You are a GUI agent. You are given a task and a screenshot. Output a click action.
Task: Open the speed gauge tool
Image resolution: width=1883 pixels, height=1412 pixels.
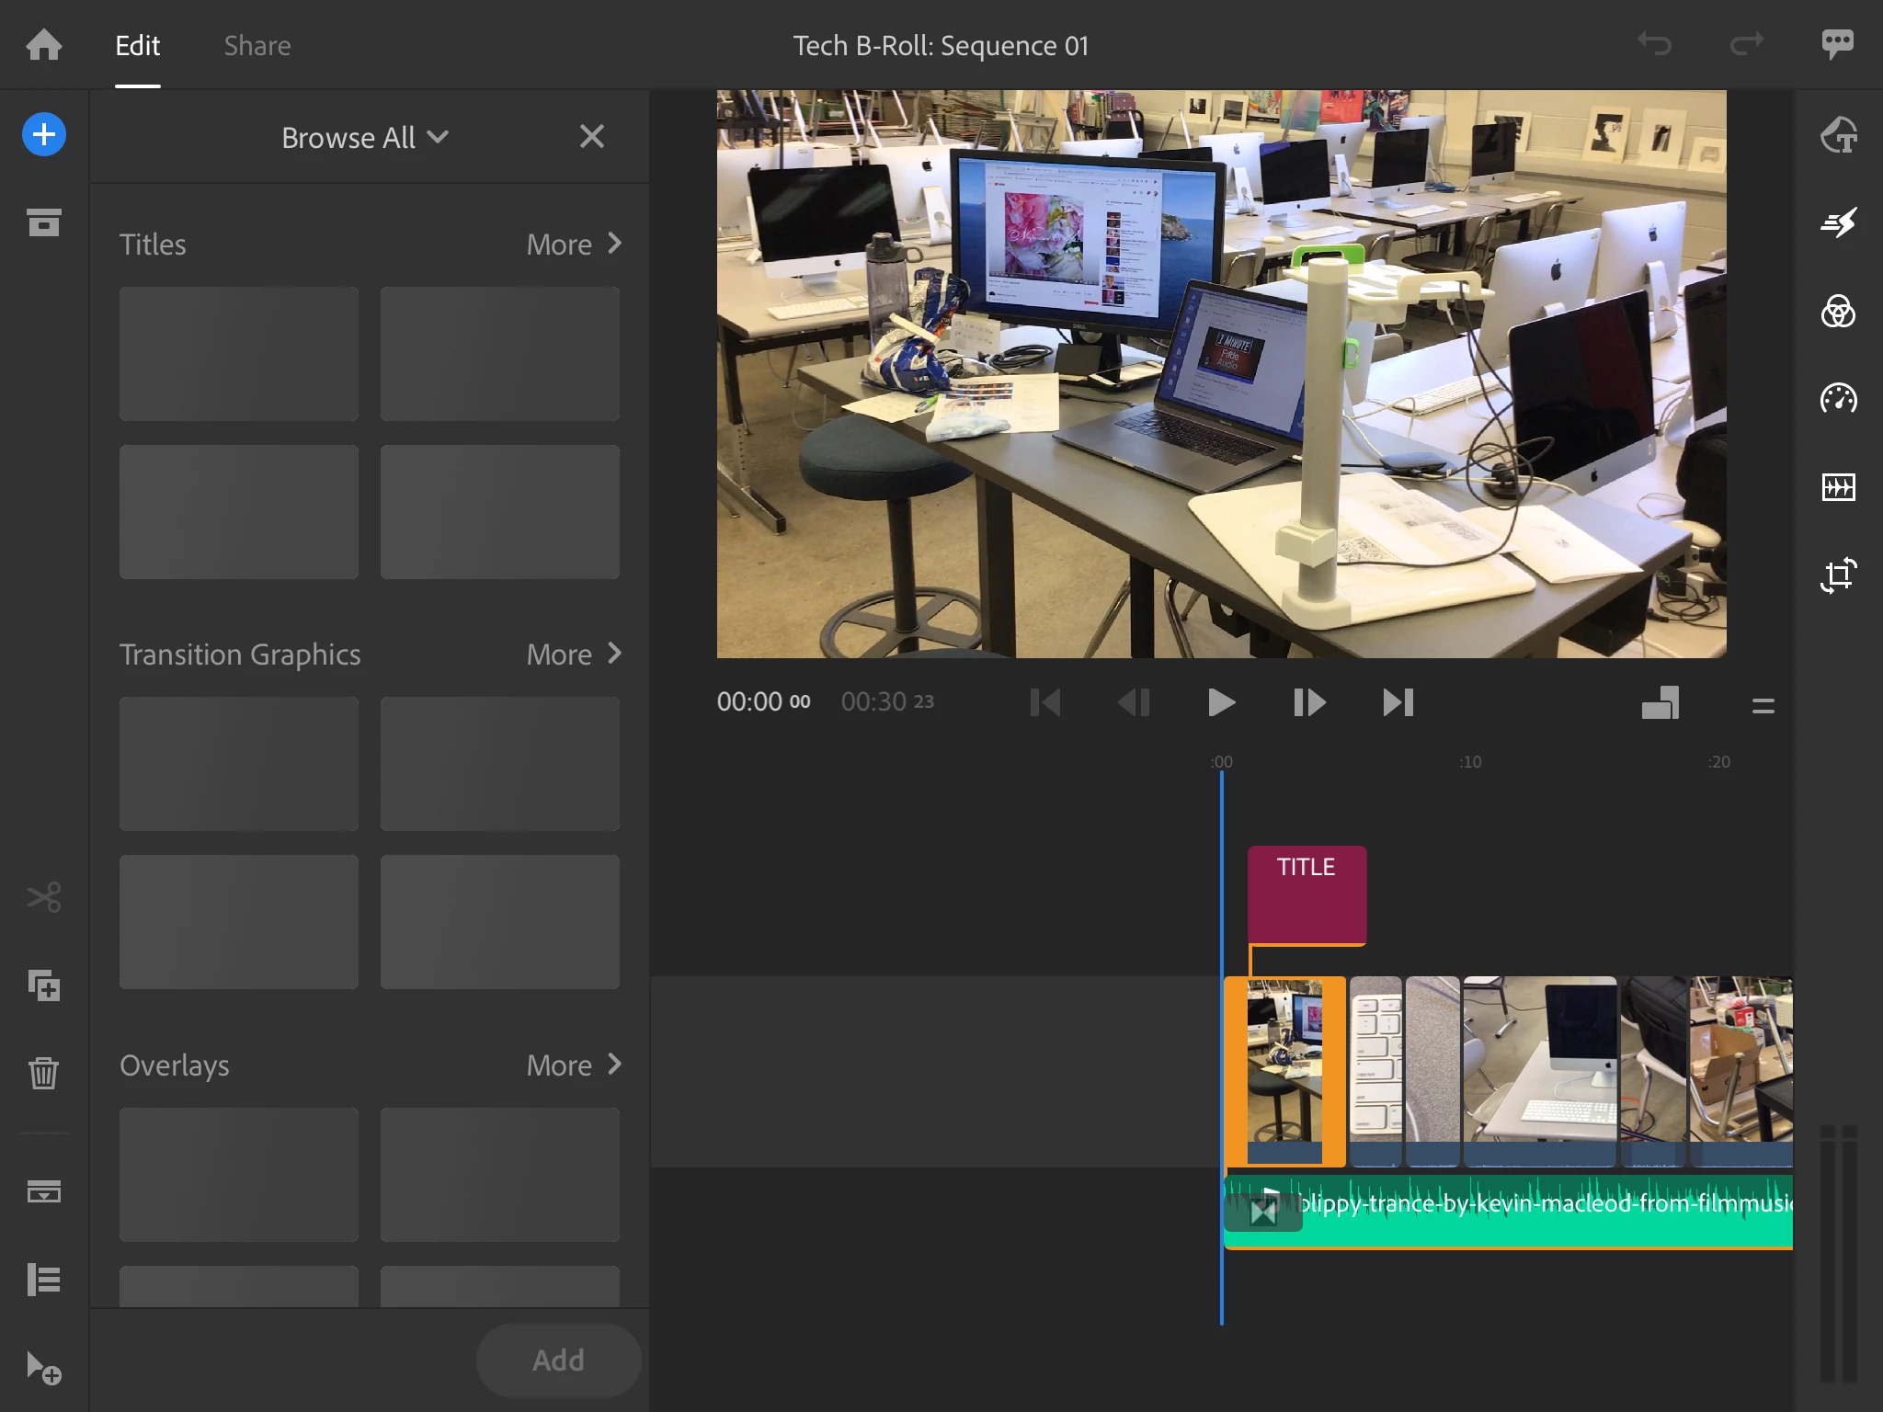point(1838,399)
